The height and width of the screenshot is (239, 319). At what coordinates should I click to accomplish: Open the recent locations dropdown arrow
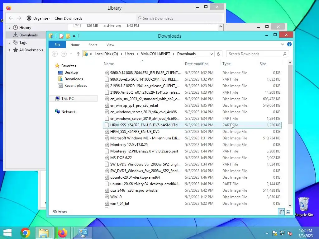click(x=71, y=54)
